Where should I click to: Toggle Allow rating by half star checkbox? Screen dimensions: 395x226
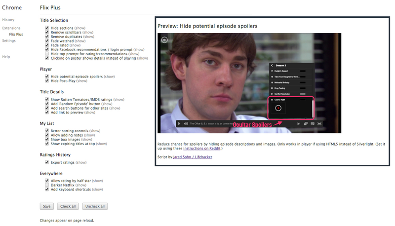tap(47, 181)
